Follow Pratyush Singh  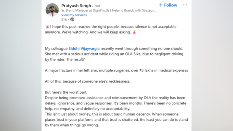(x=168, y=5)
